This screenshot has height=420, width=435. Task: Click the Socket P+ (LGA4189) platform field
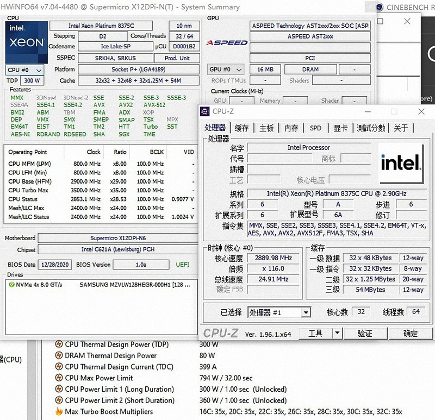139,70
